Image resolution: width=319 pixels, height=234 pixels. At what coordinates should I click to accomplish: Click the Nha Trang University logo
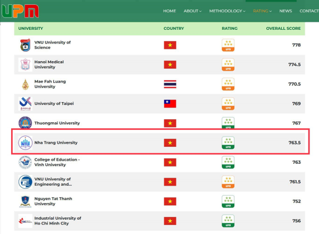pos(25,143)
